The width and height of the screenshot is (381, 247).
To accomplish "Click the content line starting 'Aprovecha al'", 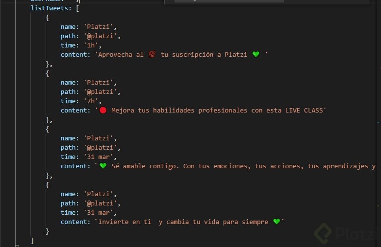I will (x=164, y=55).
